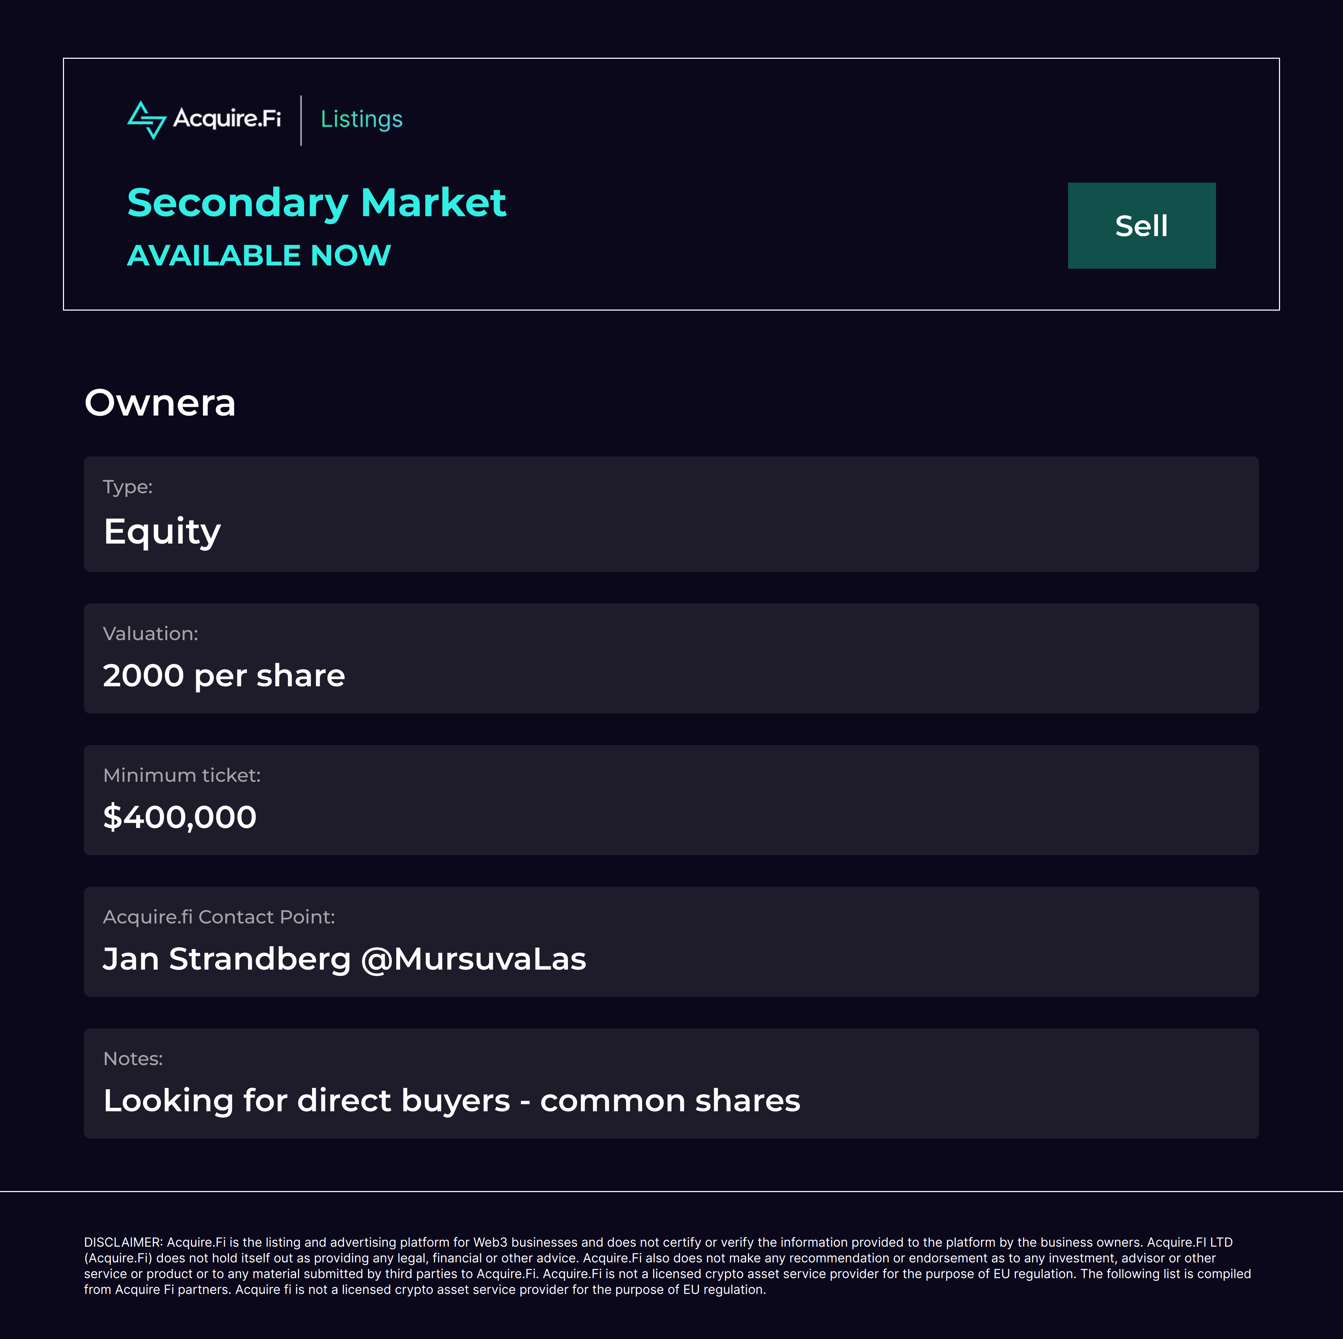Click the Notes field label
1343x1339 pixels.
point(133,1059)
